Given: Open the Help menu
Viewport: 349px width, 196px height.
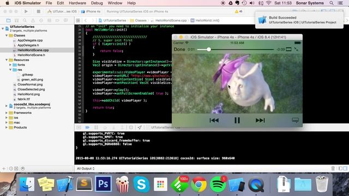Looking at the screenshot, I should (x=131, y=3).
